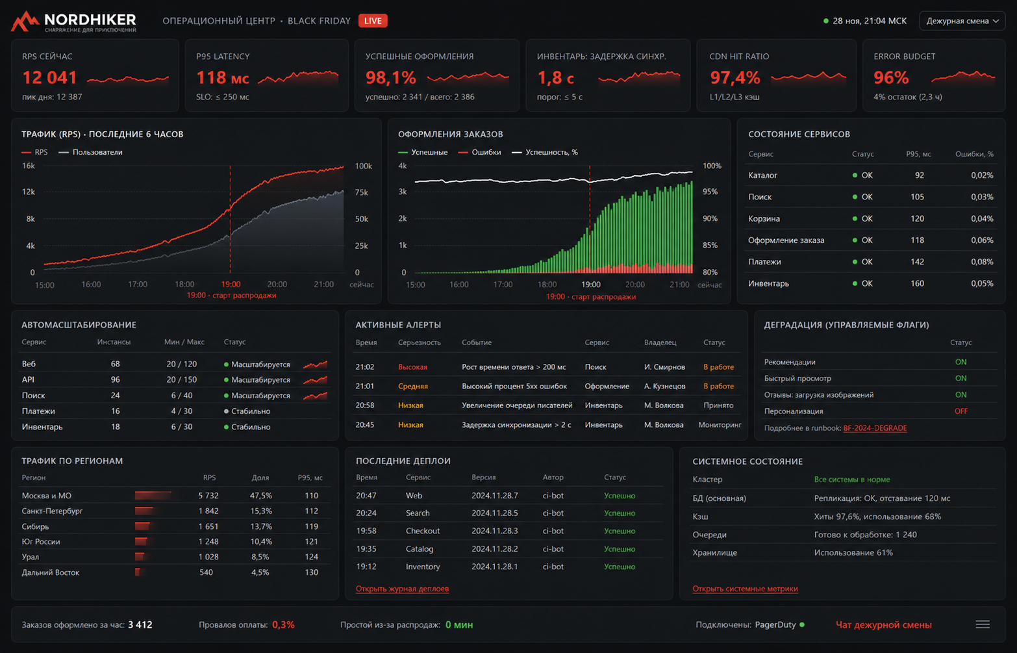Select the Высокий процент 5xx ошибок alert
Screen dimensions: 1017x653
pyautogui.click(x=547, y=386)
